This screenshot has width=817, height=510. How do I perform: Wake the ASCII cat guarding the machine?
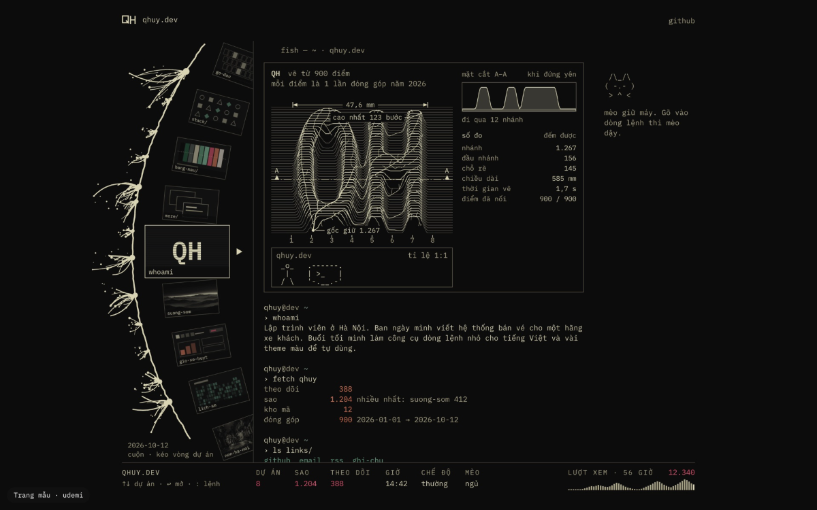pos(620,86)
